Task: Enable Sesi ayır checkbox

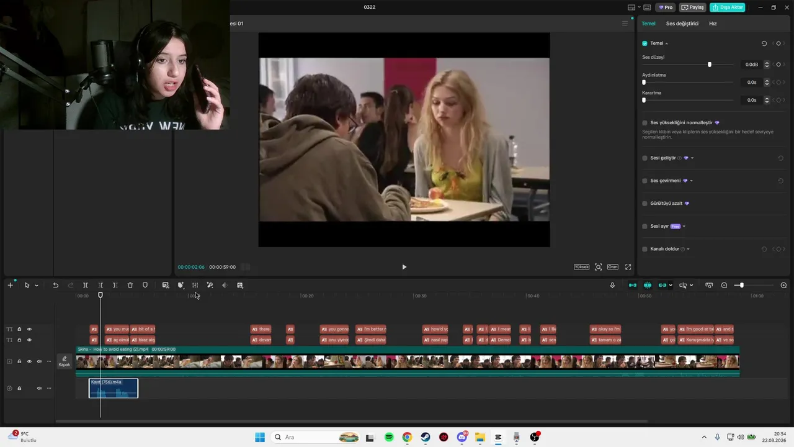Action: click(x=645, y=227)
